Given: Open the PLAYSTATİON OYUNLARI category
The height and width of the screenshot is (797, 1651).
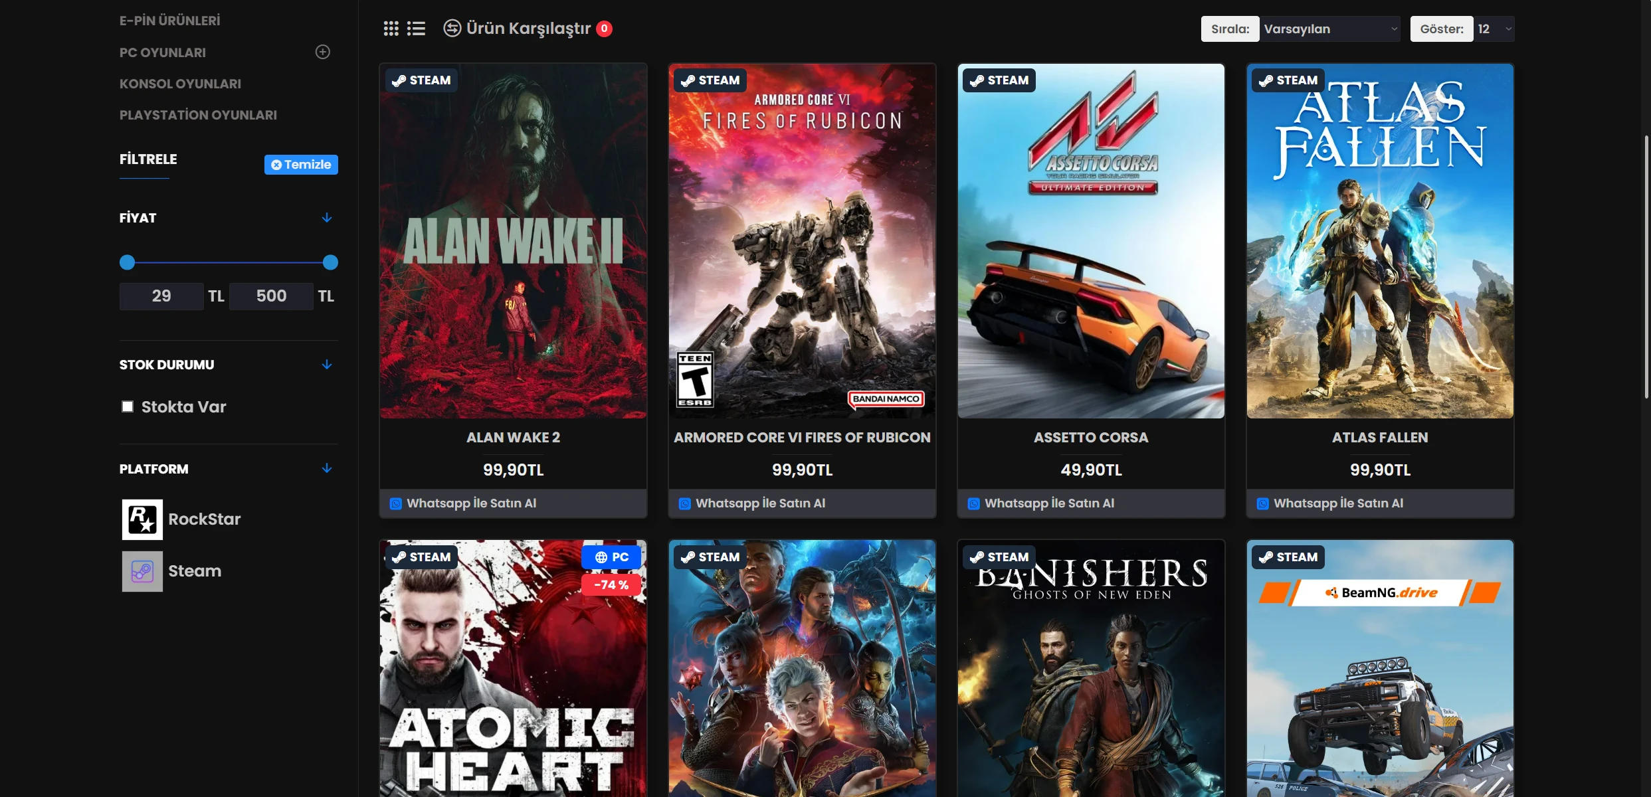Looking at the screenshot, I should [x=198, y=115].
